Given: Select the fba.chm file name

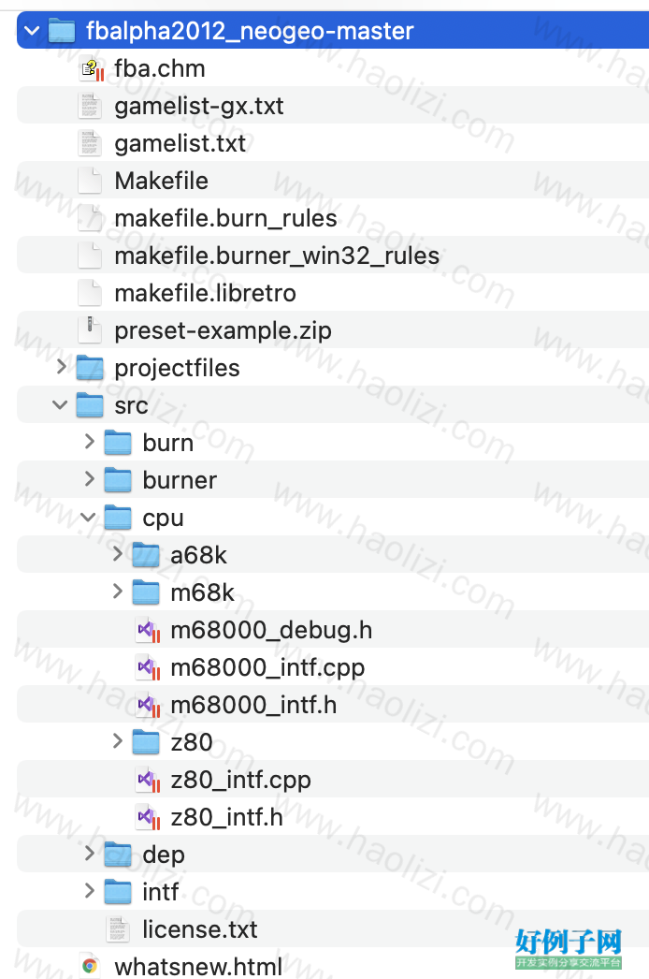Looking at the screenshot, I should (x=160, y=68).
